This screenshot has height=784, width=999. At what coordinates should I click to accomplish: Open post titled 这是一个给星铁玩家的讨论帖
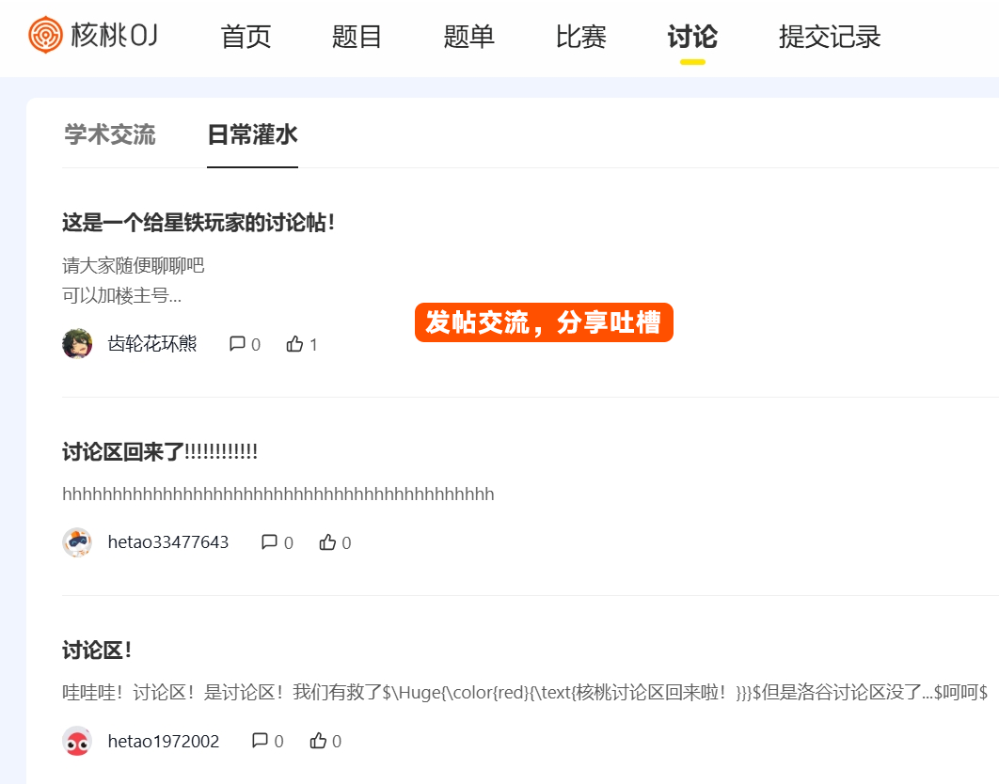pos(198,223)
